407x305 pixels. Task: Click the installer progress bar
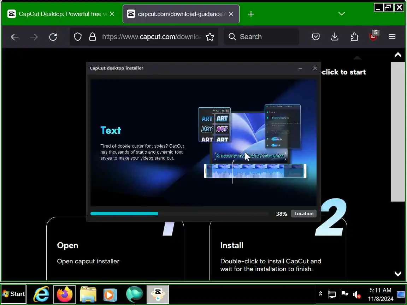179,214
